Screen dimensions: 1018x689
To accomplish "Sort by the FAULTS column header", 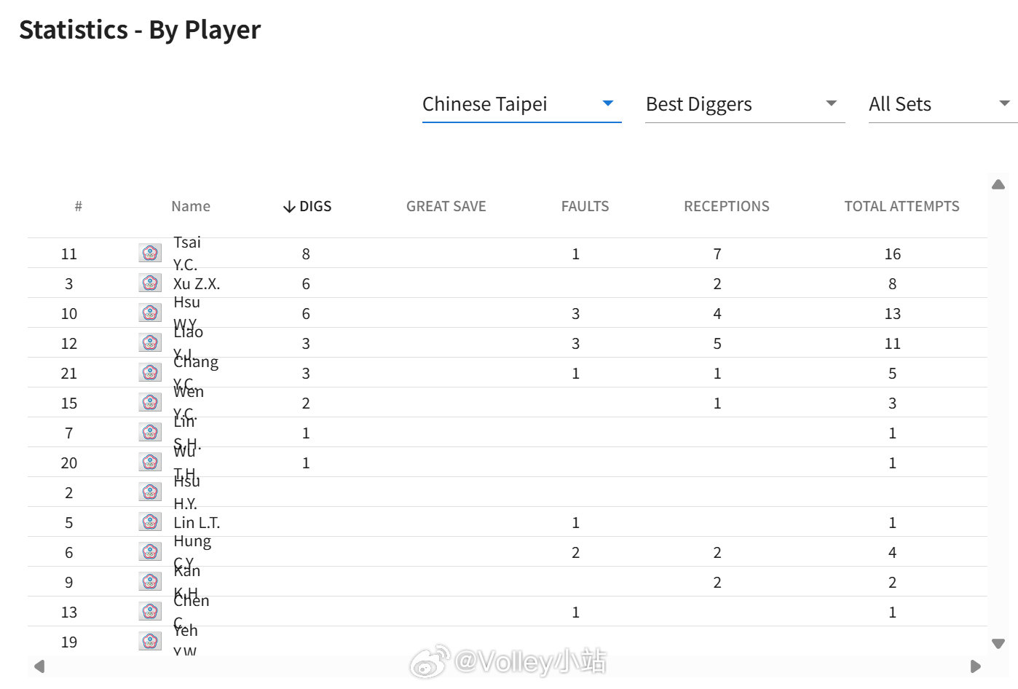I will [585, 206].
